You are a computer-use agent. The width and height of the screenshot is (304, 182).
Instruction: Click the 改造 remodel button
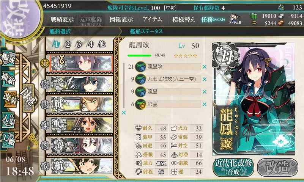tap(278, 167)
